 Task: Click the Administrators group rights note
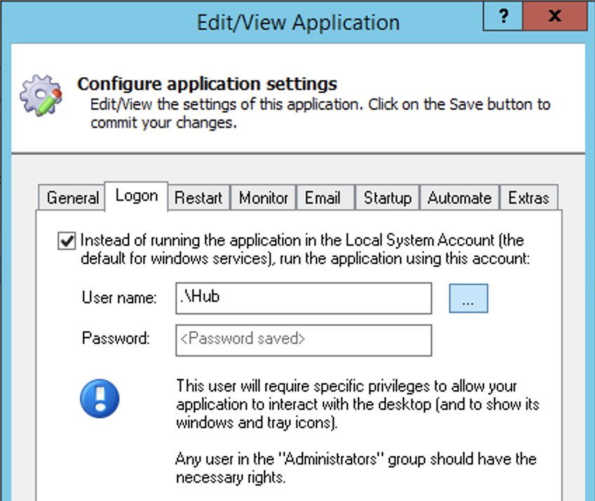pyautogui.click(x=356, y=468)
